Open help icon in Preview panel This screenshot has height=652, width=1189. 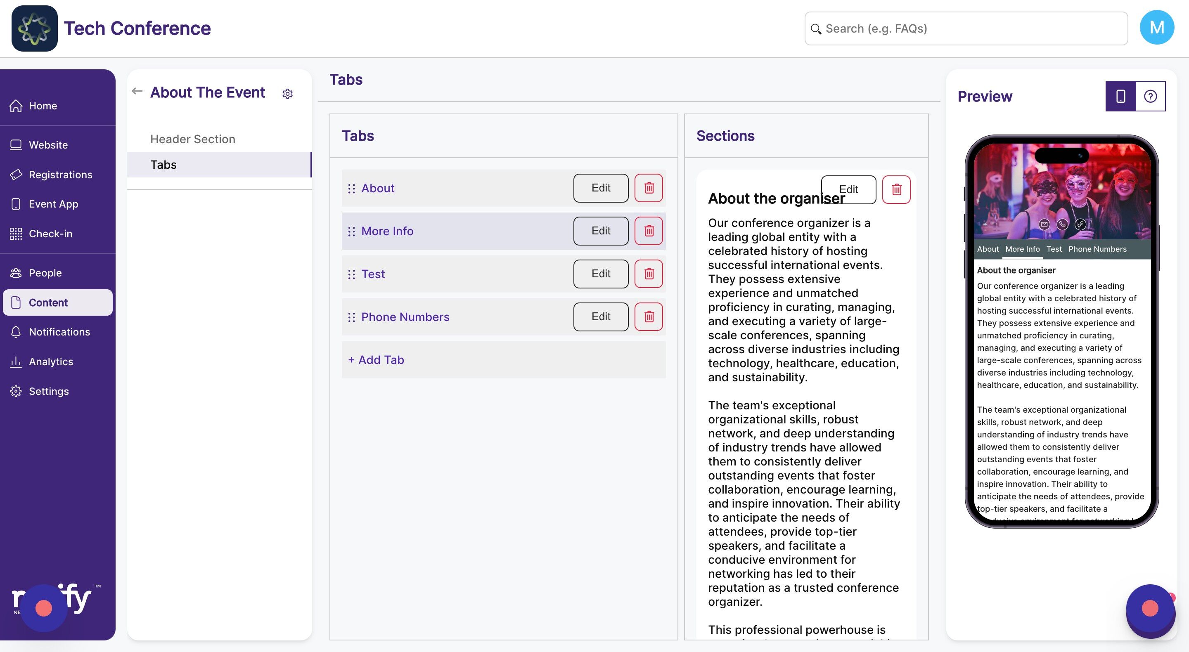(1150, 96)
